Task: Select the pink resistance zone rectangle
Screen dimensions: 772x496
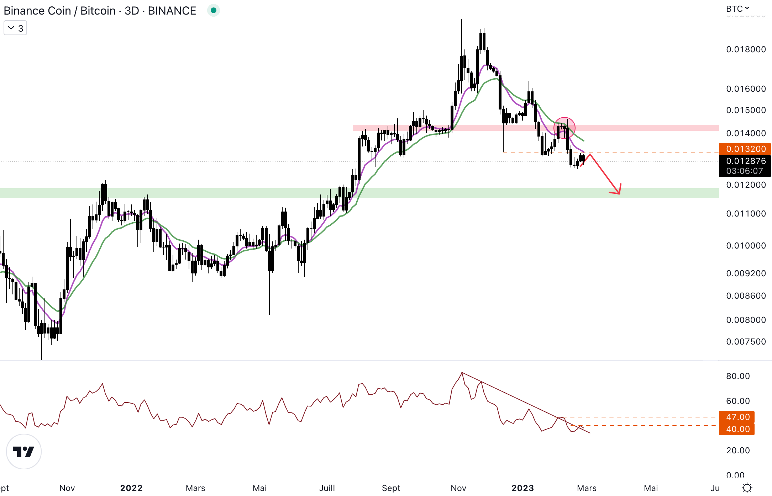Action: [641, 128]
